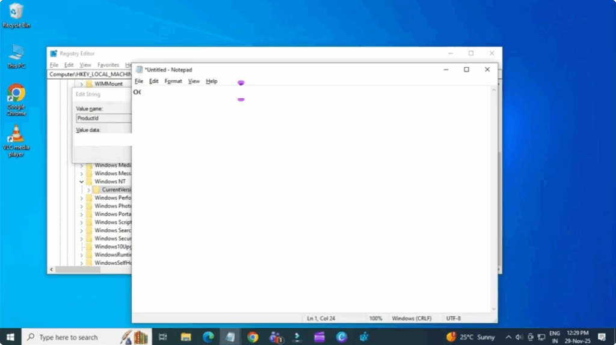Launch Google Chrome from the desktop
Screen dimensions: 616x345
pos(16,100)
